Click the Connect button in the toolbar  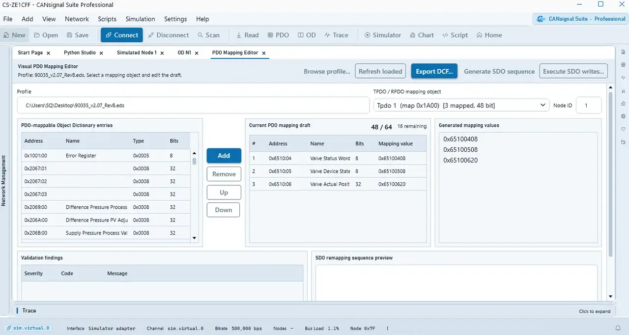(121, 35)
